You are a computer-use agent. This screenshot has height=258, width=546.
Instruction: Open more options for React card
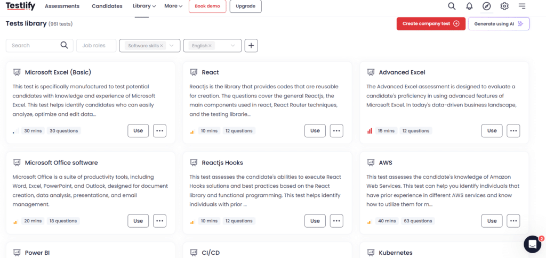pos(336,130)
